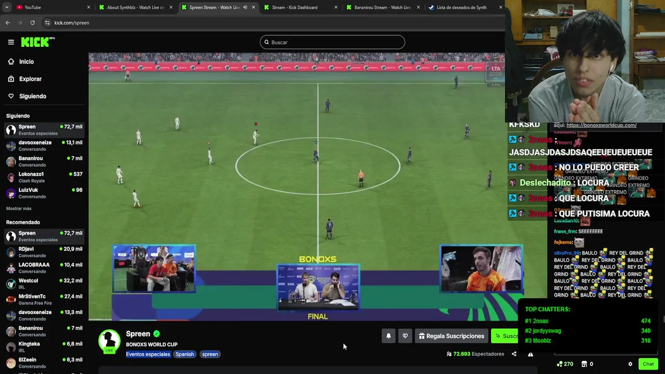The width and height of the screenshot is (665, 374).
Task: Open RDjavi recommended channel
Action: pos(44,252)
